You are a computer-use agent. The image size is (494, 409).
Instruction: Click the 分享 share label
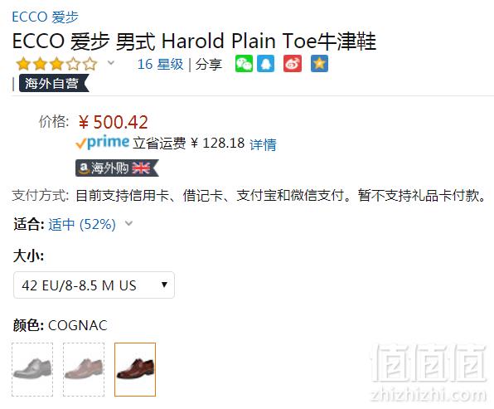209,65
